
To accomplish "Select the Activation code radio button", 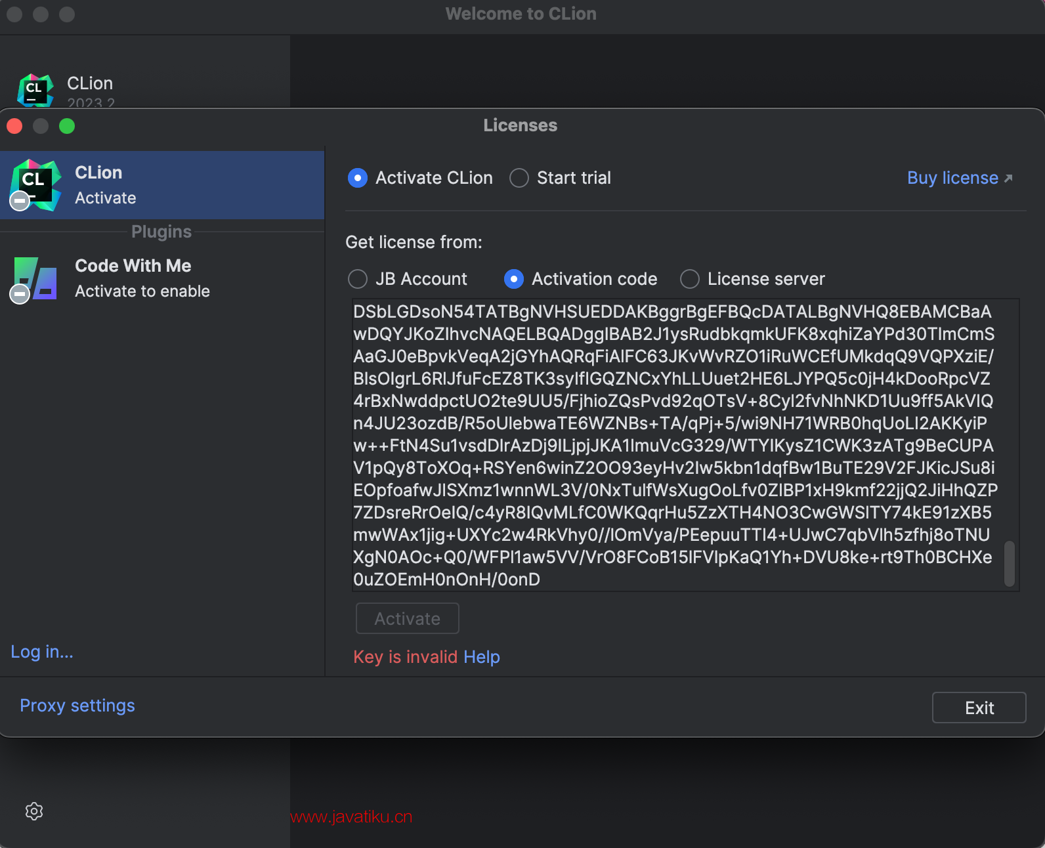I will coord(514,279).
